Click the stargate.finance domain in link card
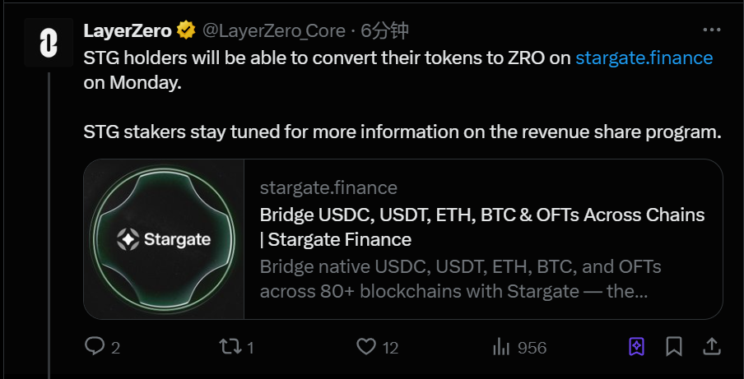The height and width of the screenshot is (379, 744). tap(328, 188)
